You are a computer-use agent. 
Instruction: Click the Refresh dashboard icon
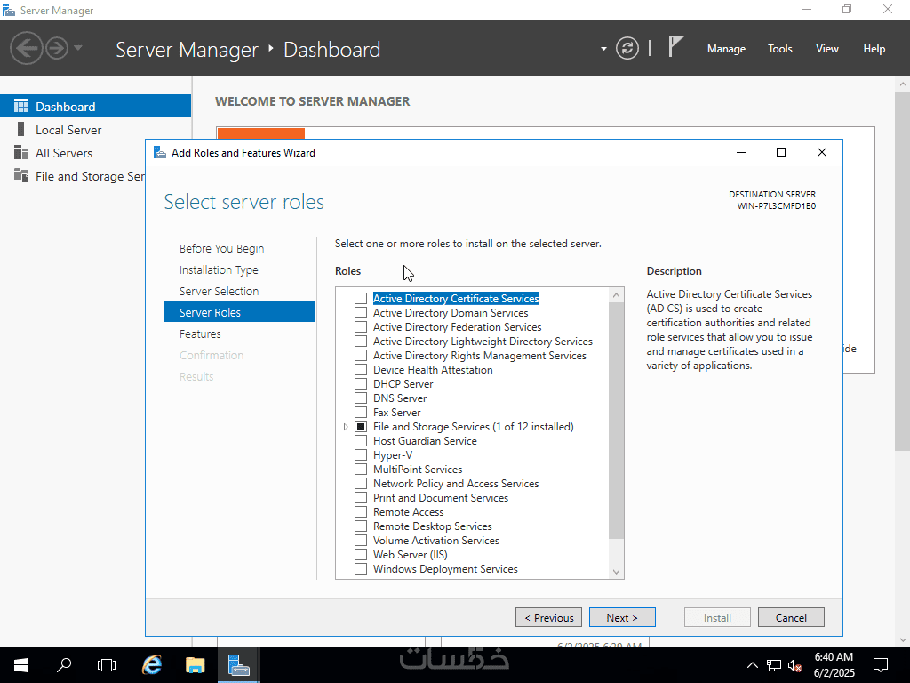click(x=627, y=48)
